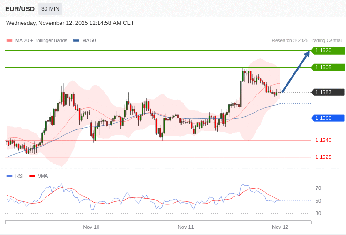Click the pink MA 20 Bollinger legend swatch
The width and height of the screenshot is (346, 235).
pyautogui.click(x=9, y=41)
